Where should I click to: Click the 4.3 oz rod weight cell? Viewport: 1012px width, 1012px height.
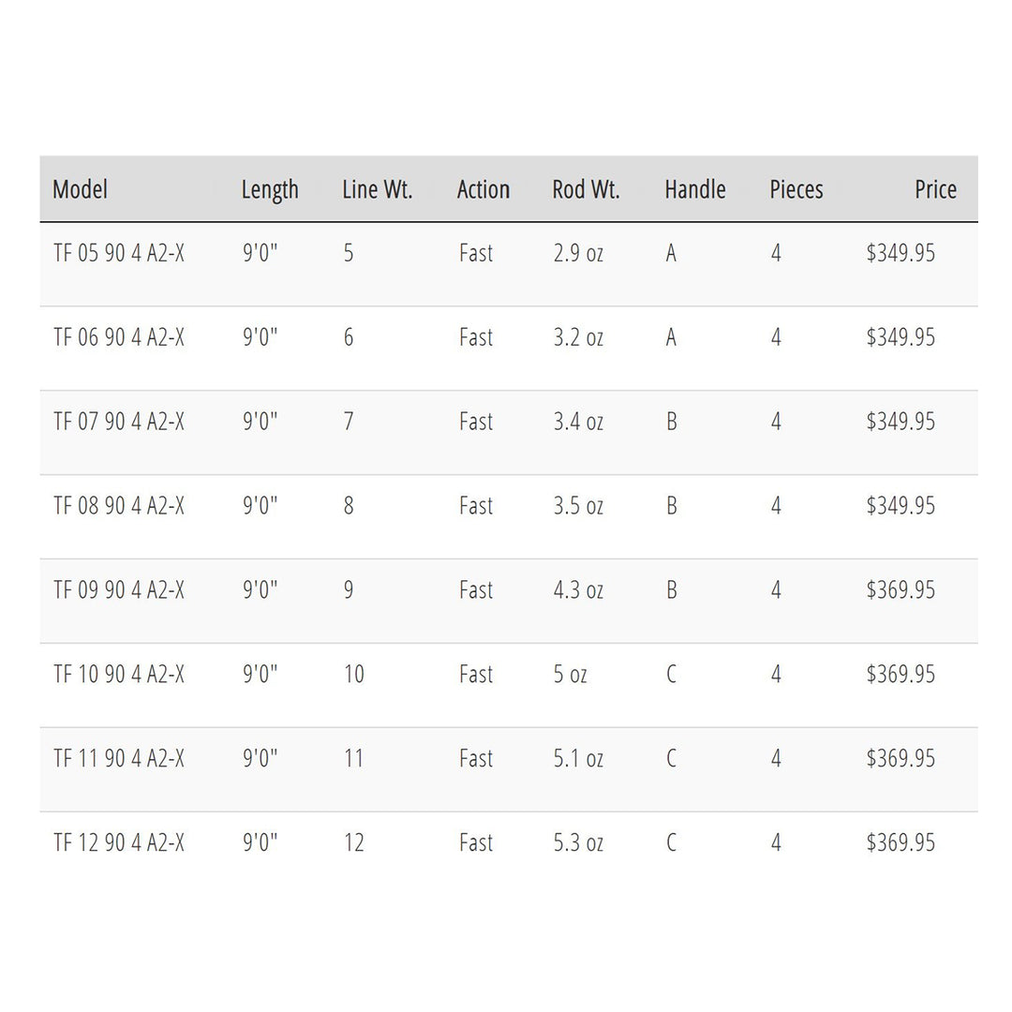(x=578, y=590)
